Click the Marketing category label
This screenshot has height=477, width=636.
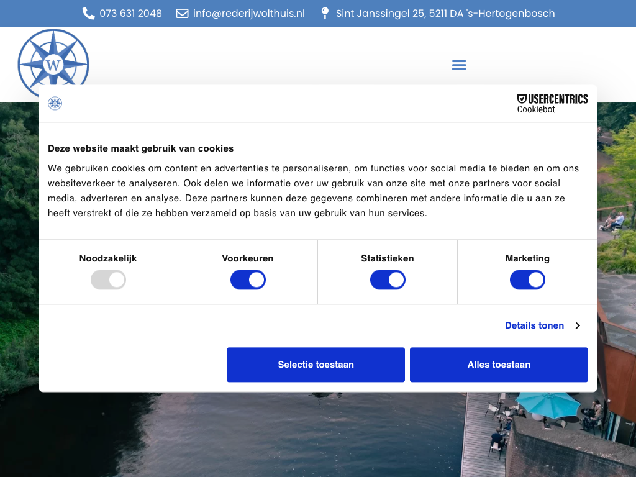point(527,258)
